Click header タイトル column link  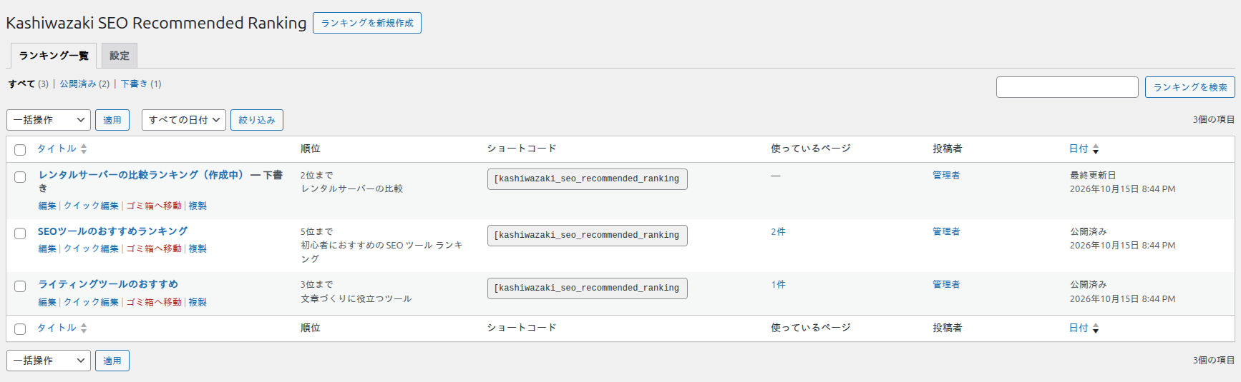pos(57,149)
